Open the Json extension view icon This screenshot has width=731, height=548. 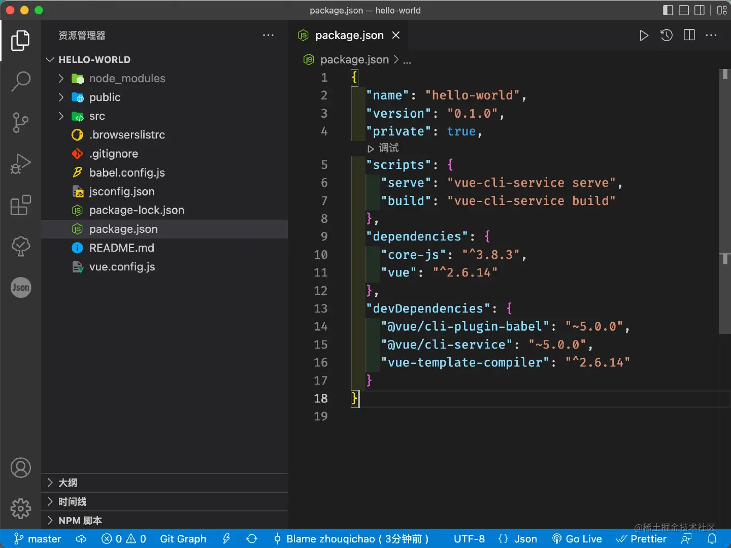(x=20, y=288)
